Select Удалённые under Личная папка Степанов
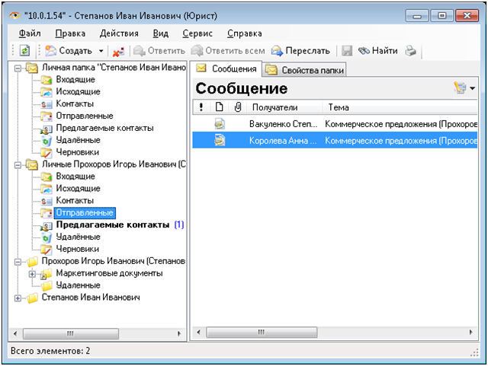 [78, 140]
